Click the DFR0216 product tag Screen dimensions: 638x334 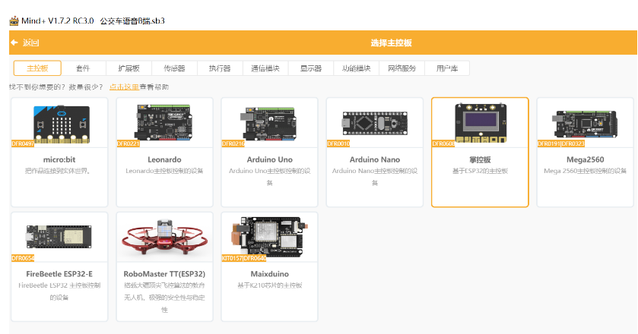point(233,143)
